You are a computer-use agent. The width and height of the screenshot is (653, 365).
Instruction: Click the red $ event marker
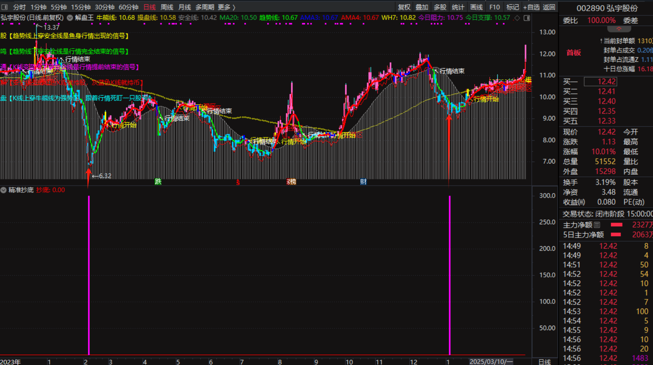(238, 182)
